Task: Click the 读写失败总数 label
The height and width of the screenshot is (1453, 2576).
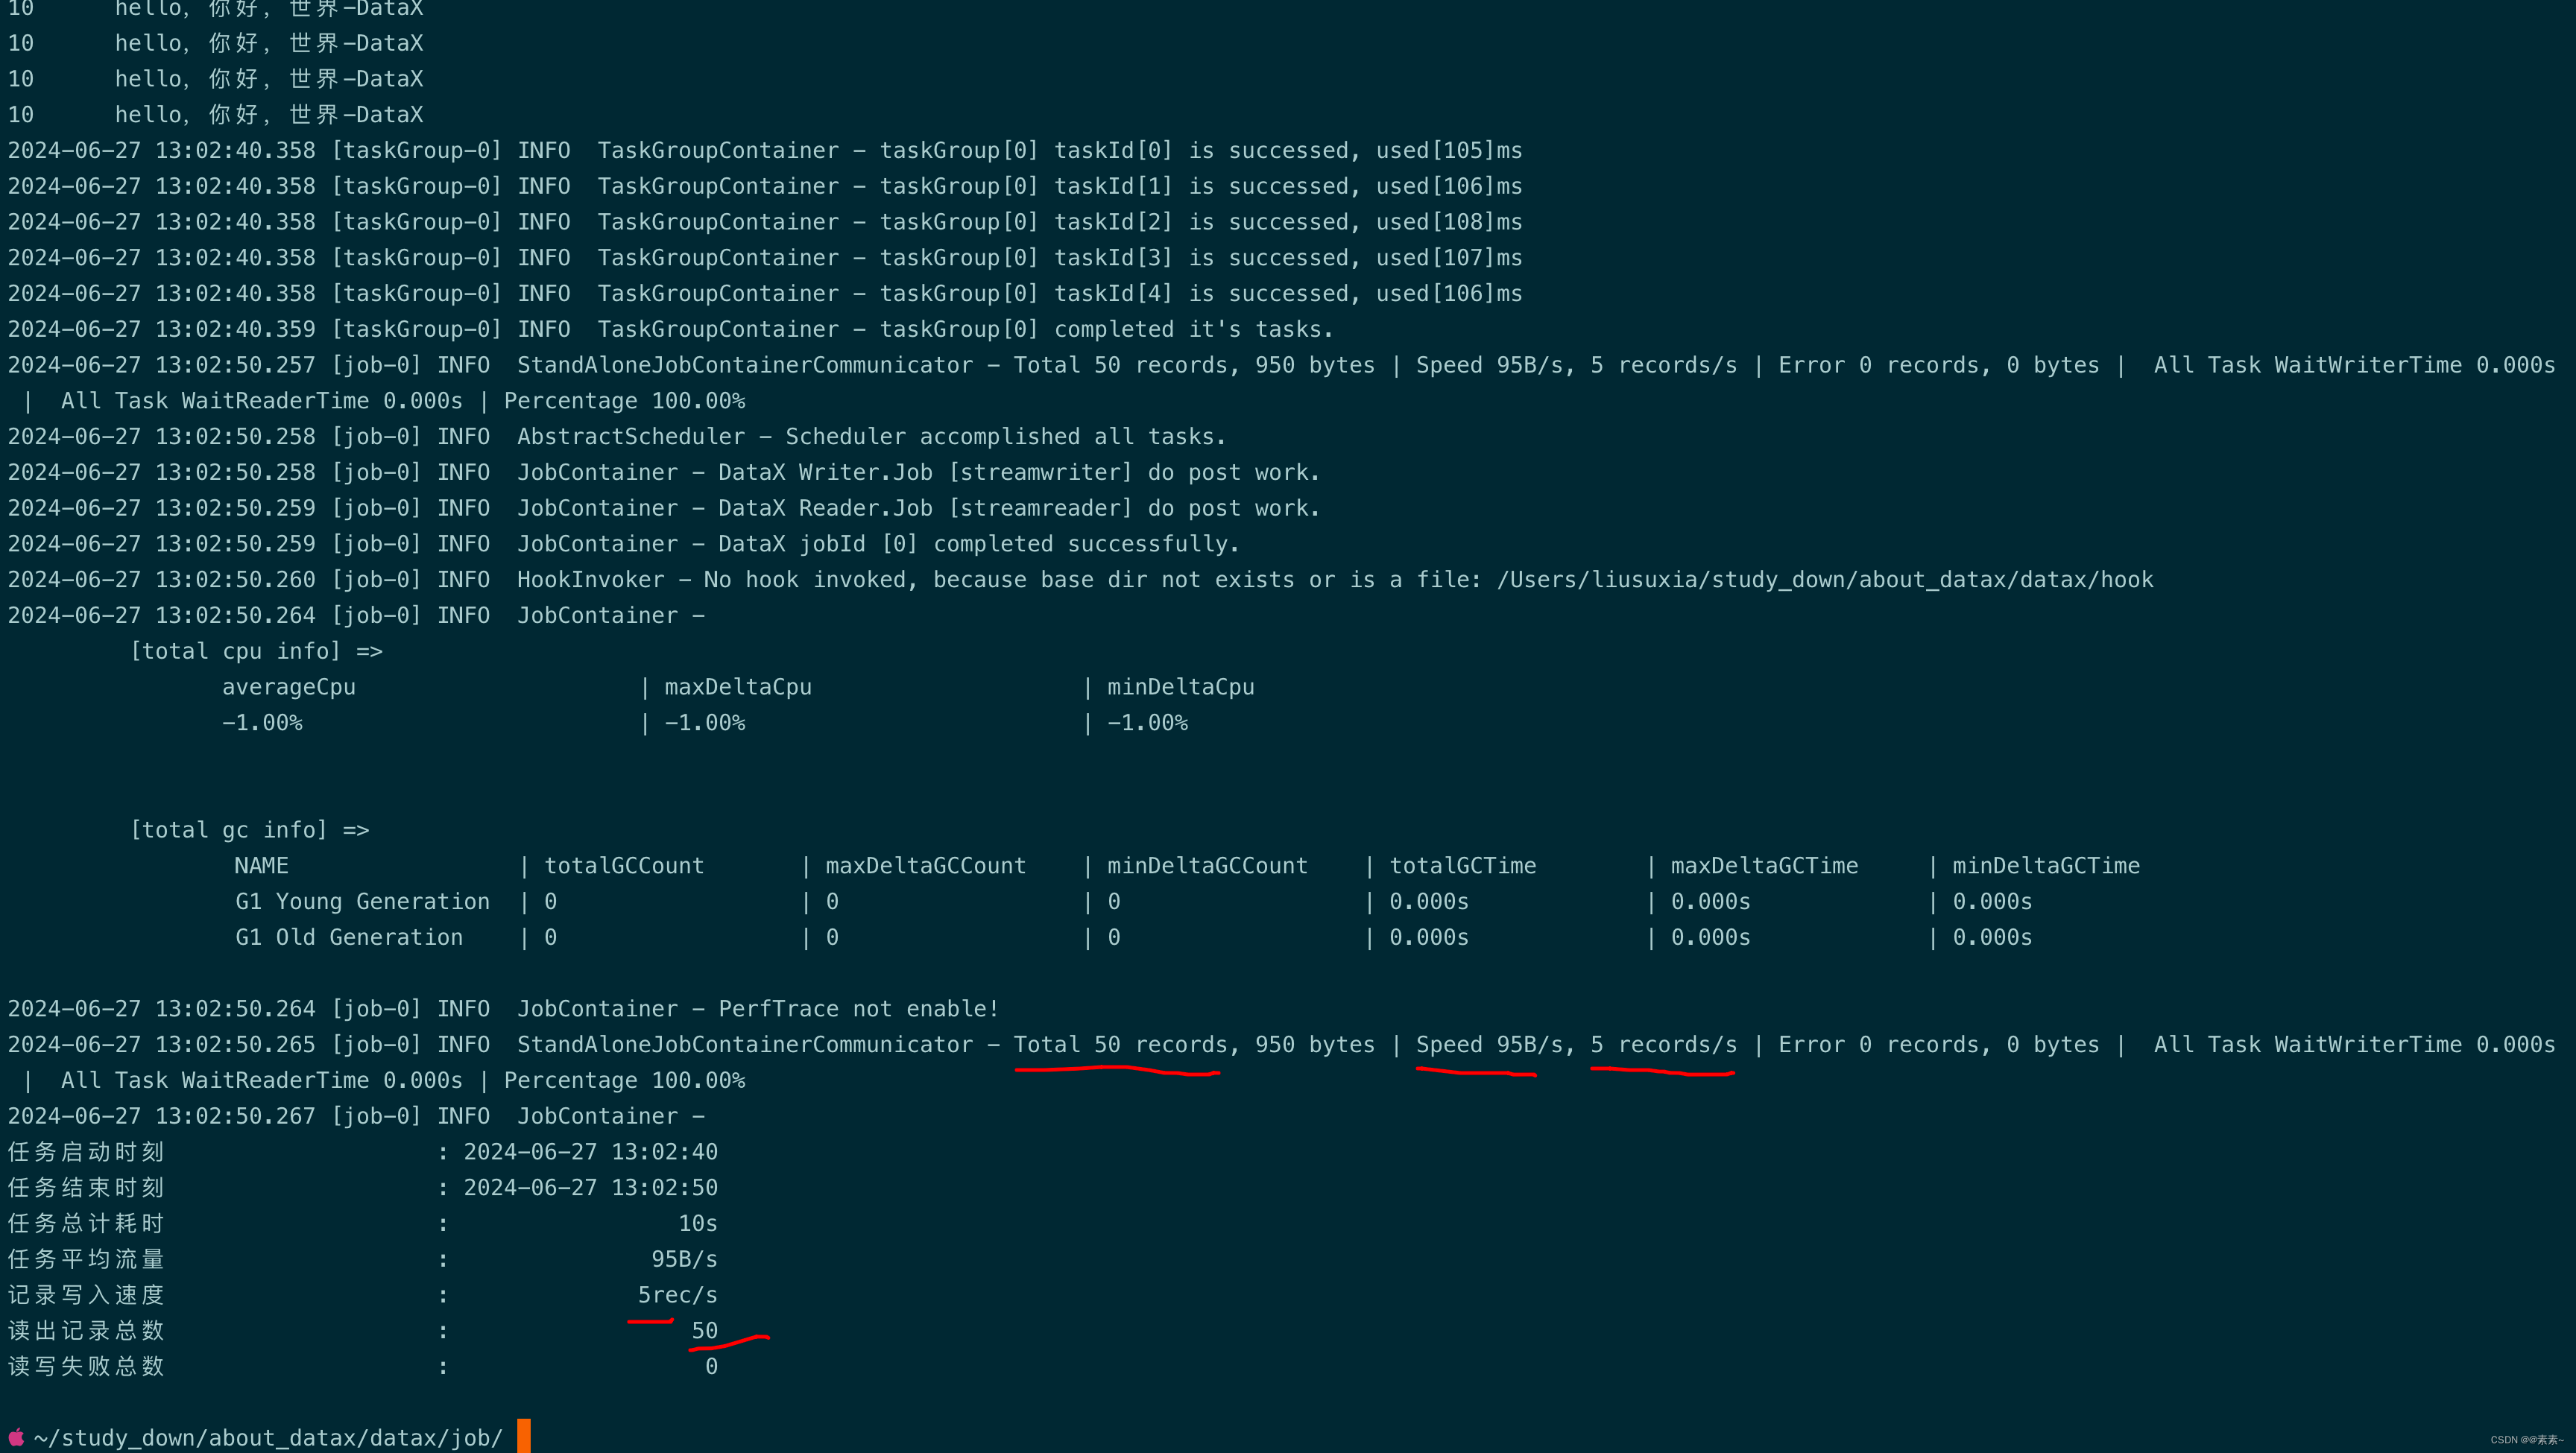Action: coord(86,1367)
